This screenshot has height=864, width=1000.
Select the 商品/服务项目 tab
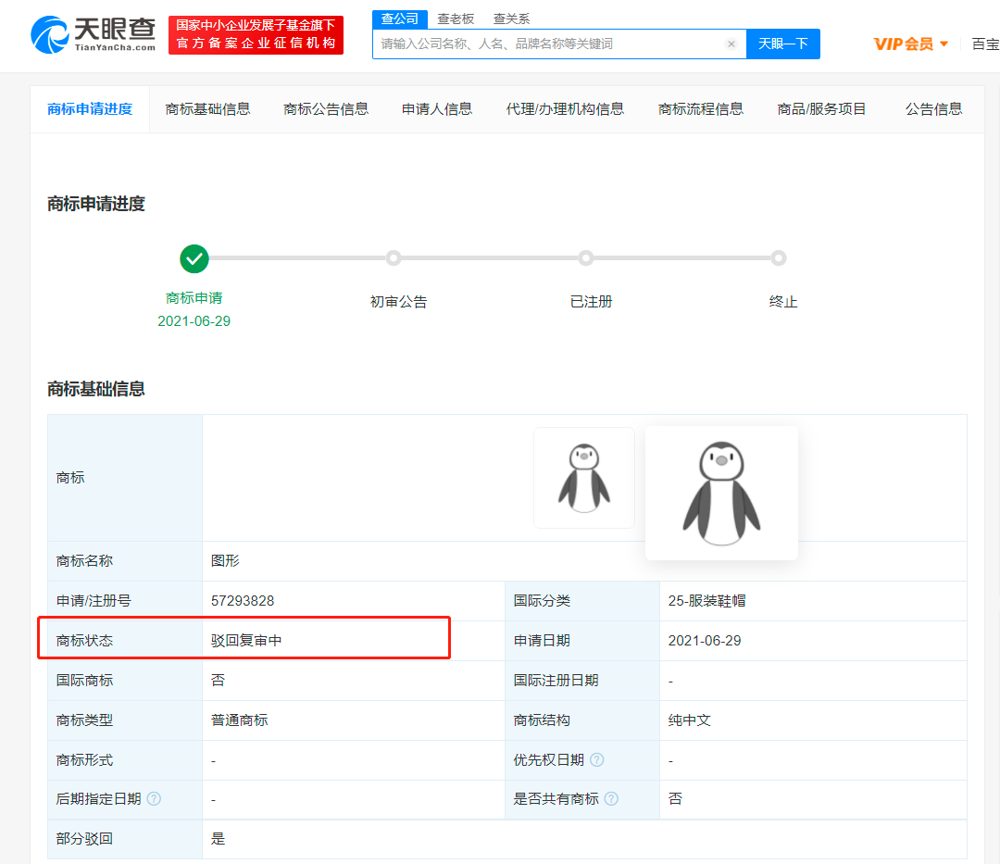(820, 109)
